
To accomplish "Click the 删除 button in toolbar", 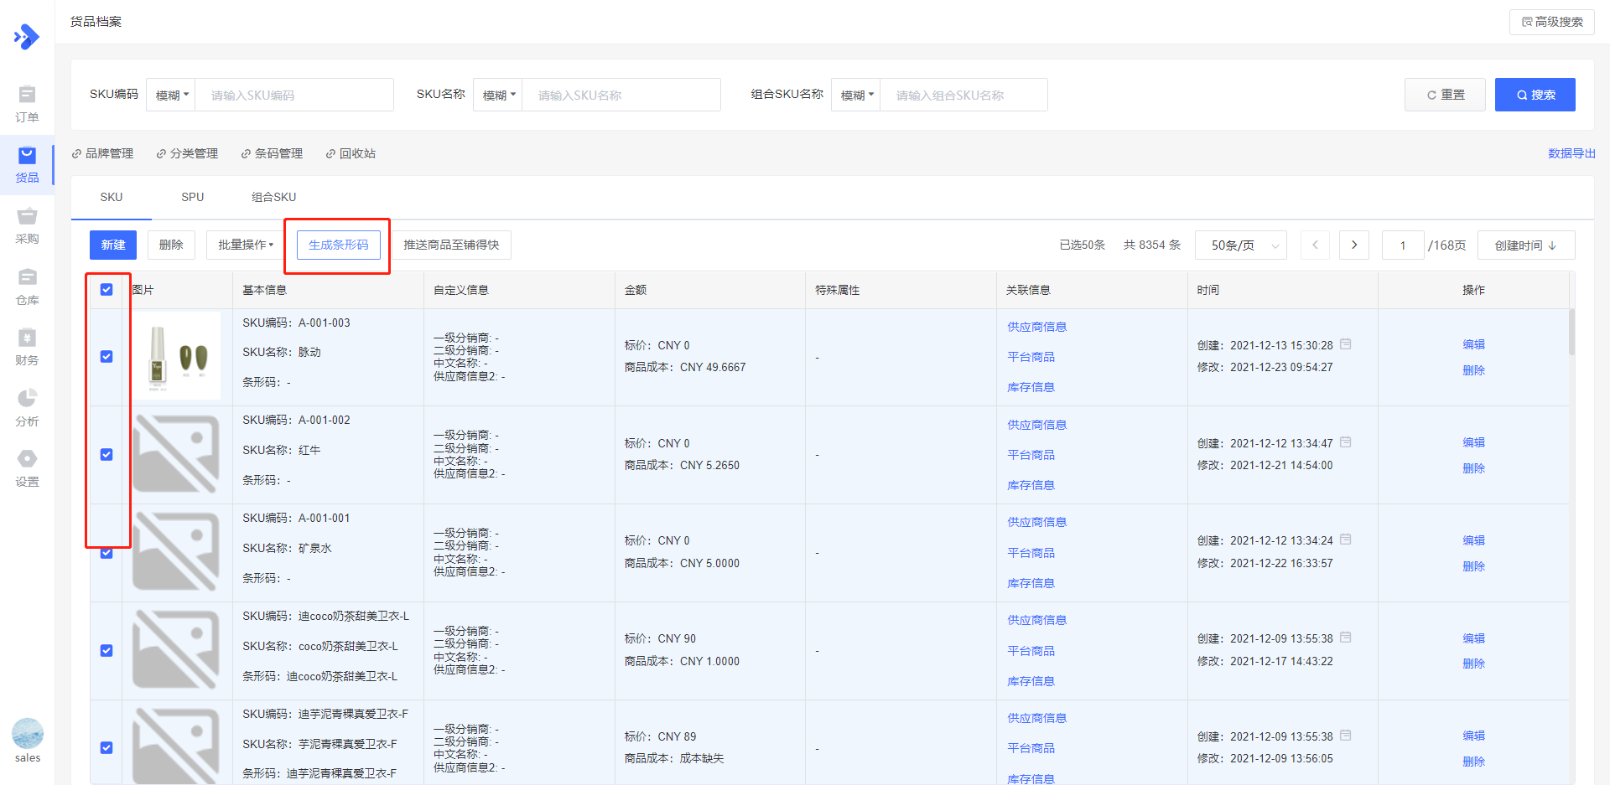I will (x=171, y=245).
